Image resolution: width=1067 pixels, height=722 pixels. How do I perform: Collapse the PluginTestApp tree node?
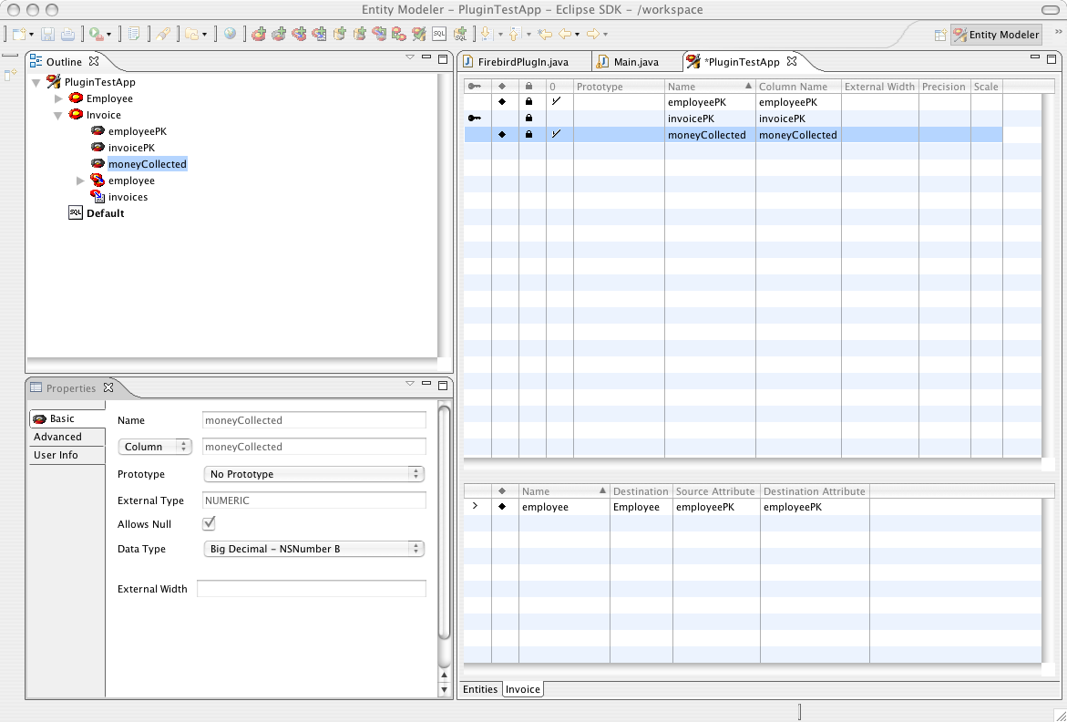pyautogui.click(x=36, y=82)
